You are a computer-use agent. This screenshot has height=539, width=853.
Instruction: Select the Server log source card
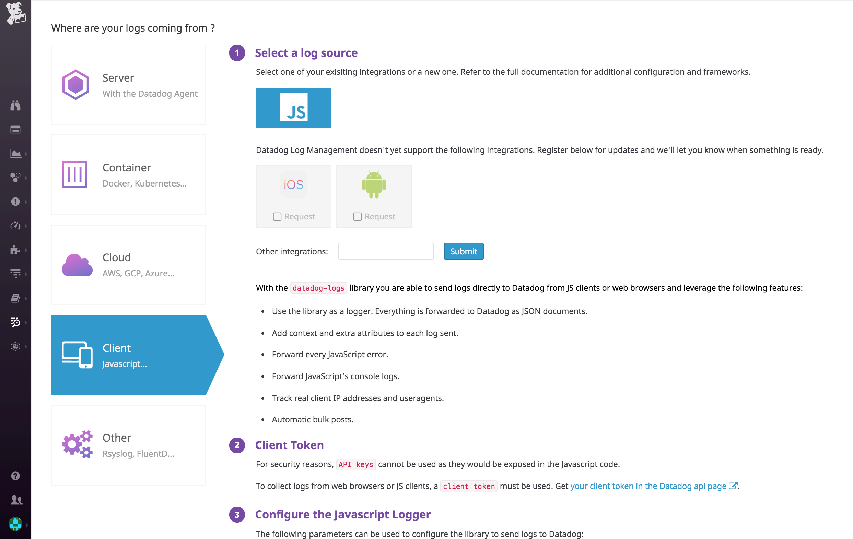point(129,85)
